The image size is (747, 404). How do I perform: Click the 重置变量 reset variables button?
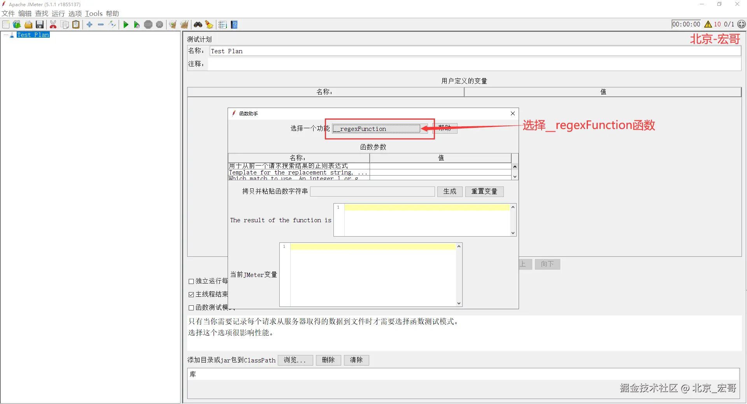(x=484, y=192)
